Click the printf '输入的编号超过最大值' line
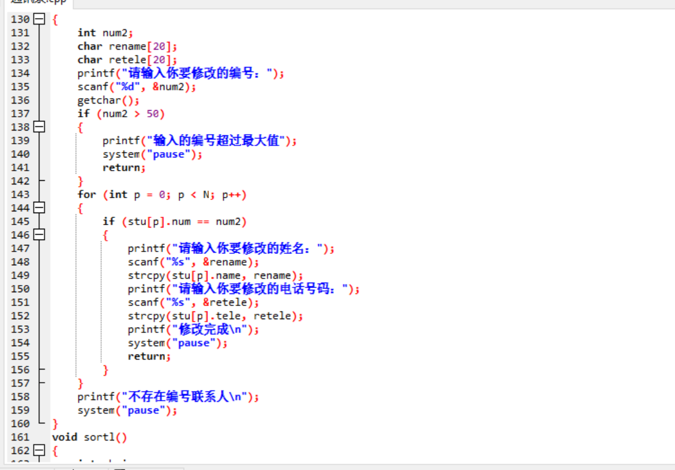Viewport: 675px width, 470px height. pos(200,141)
